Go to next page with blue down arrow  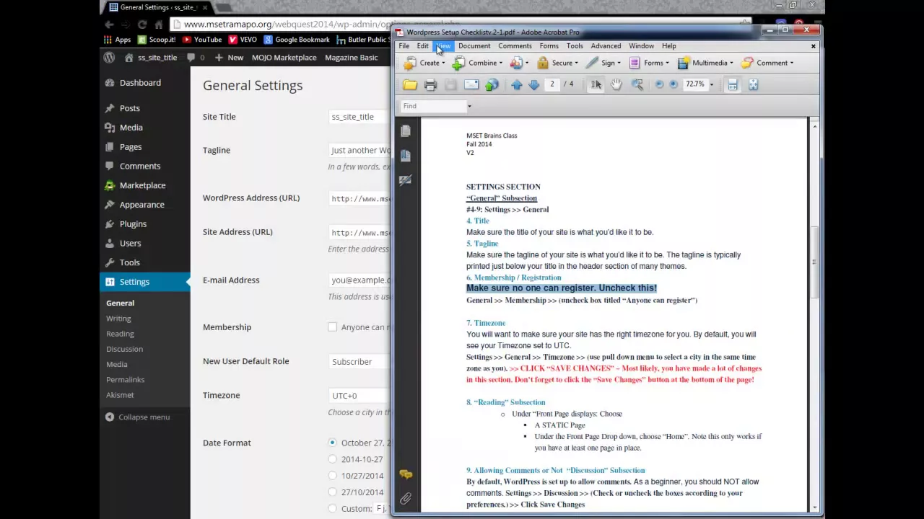tap(534, 85)
